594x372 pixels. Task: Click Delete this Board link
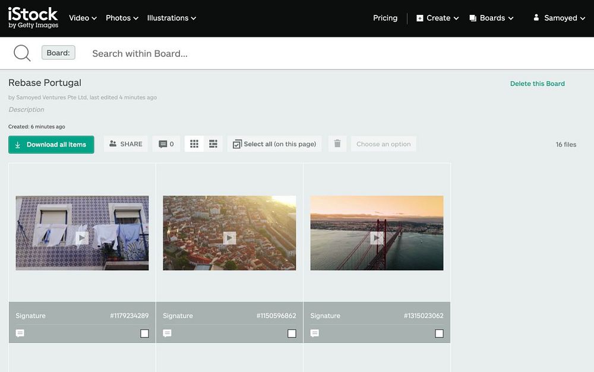[x=537, y=84]
